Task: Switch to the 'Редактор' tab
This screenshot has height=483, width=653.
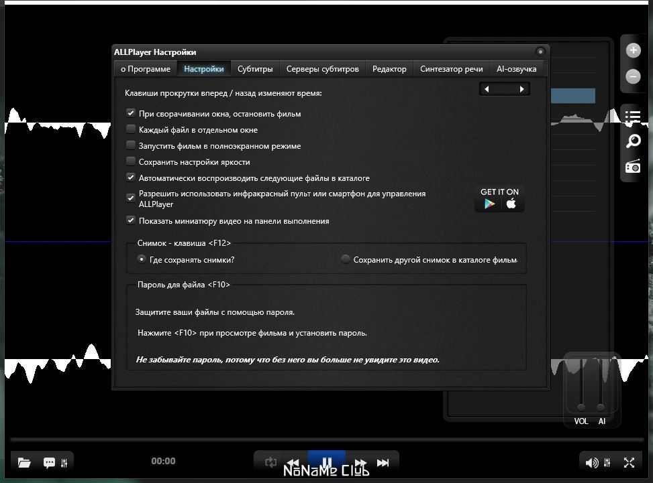Action: tap(389, 69)
